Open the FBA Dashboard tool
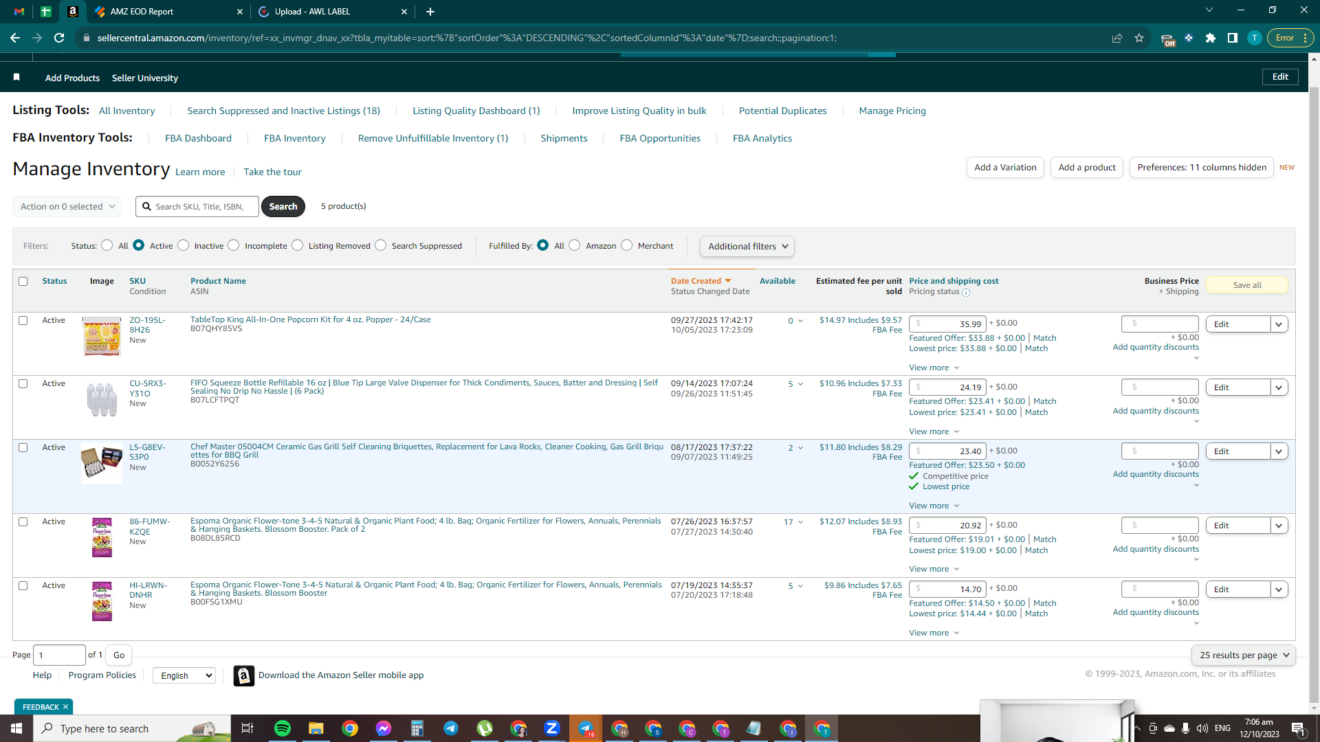 pos(198,138)
